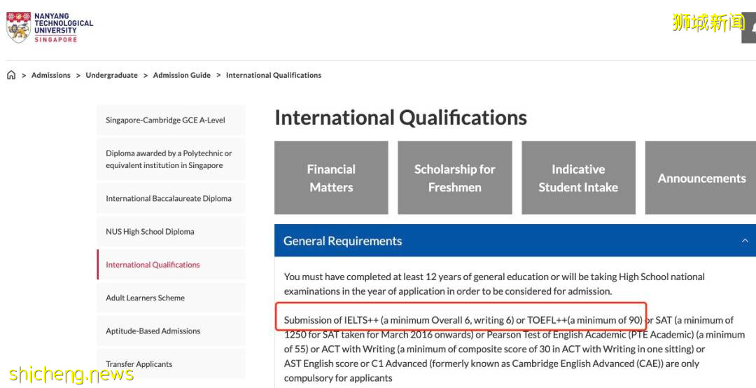This screenshot has width=756, height=388.
Task: Open the Announcements tile
Action: point(701,178)
